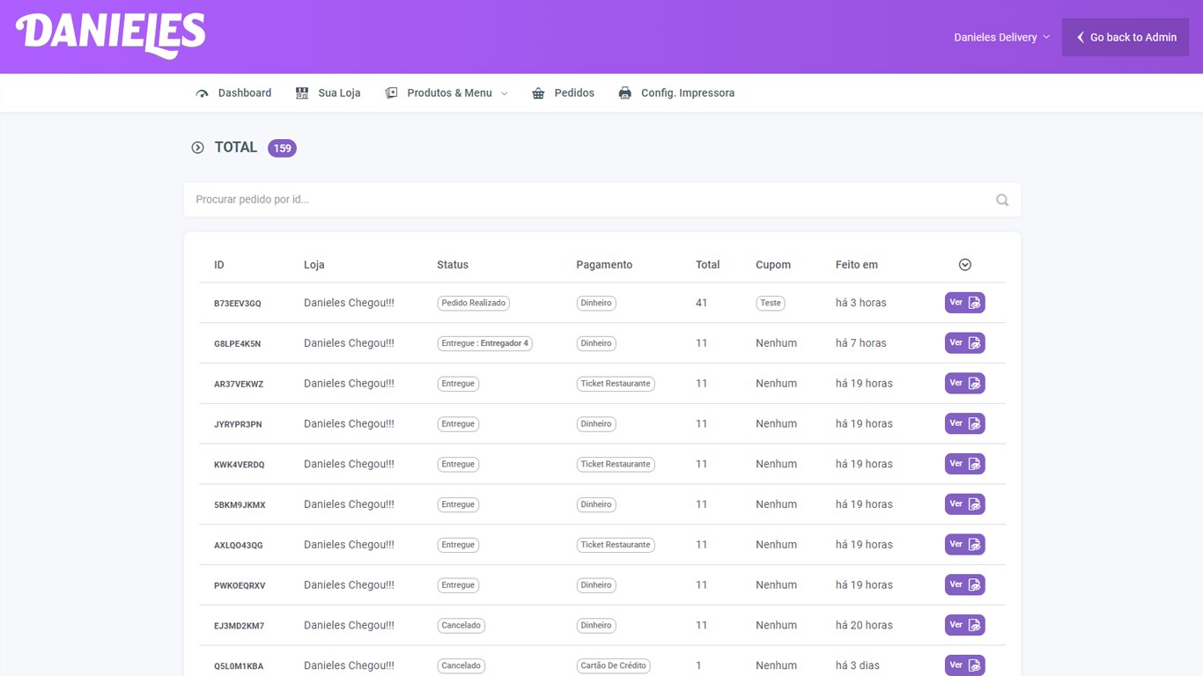Image resolution: width=1203 pixels, height=676 pixels.
Task: View order B73EEV3GQ with Ver button
Action: click(x=965, y=303)
